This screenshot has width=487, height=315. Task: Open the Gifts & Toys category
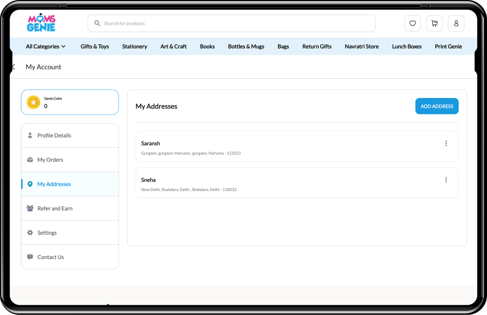click(95, 46)
